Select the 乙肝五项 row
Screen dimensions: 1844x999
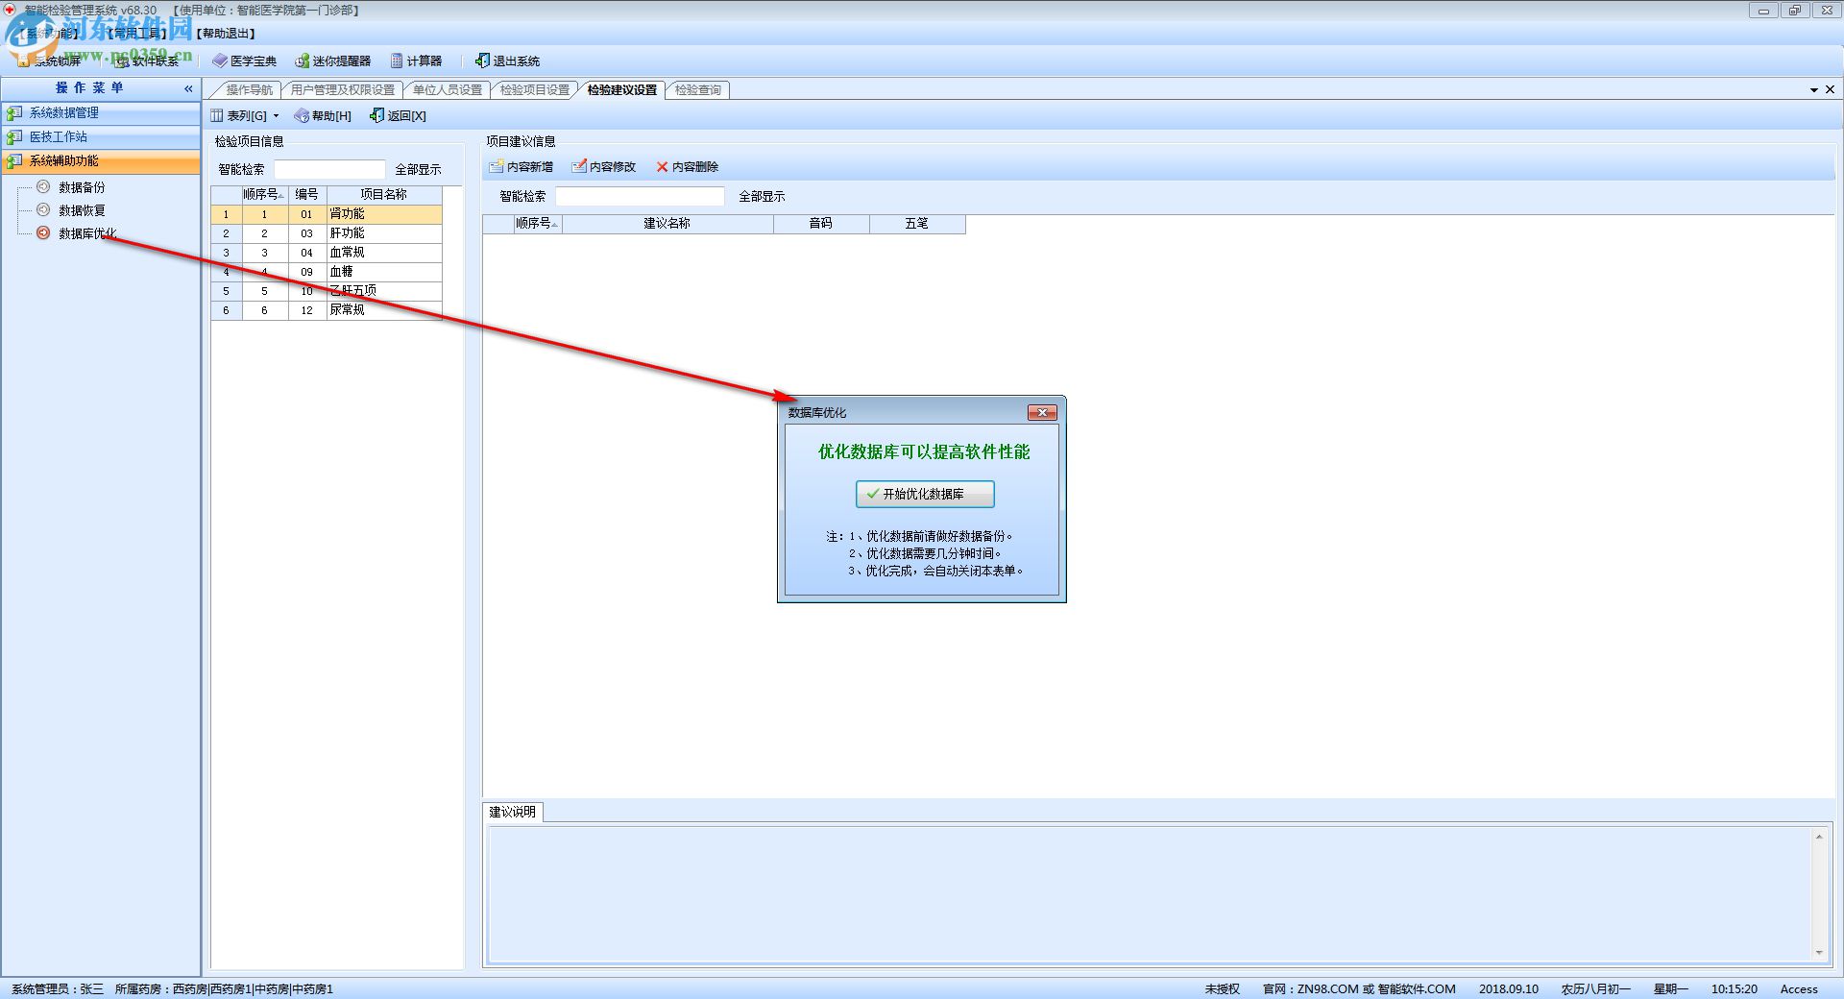(x=327, y=291)
